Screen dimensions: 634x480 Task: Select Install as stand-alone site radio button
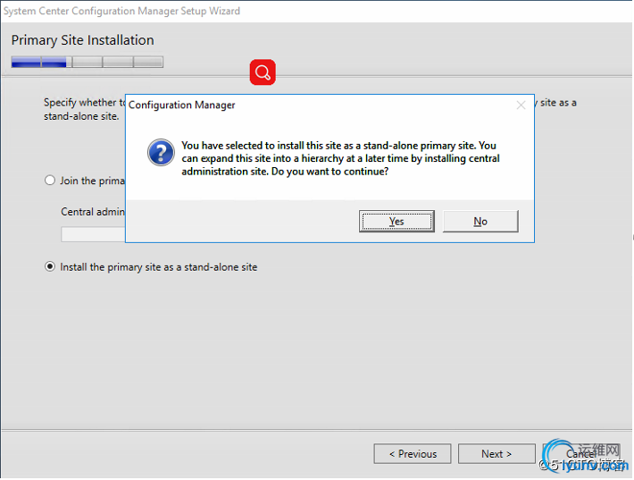coord(50,266)
